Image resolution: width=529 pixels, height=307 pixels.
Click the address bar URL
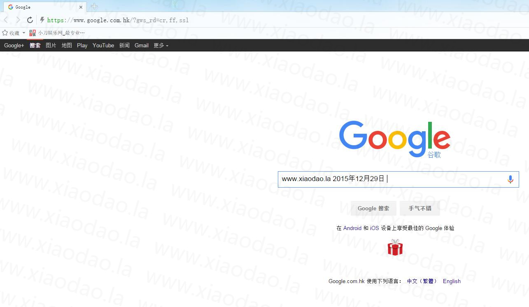(x=118, y=20)
